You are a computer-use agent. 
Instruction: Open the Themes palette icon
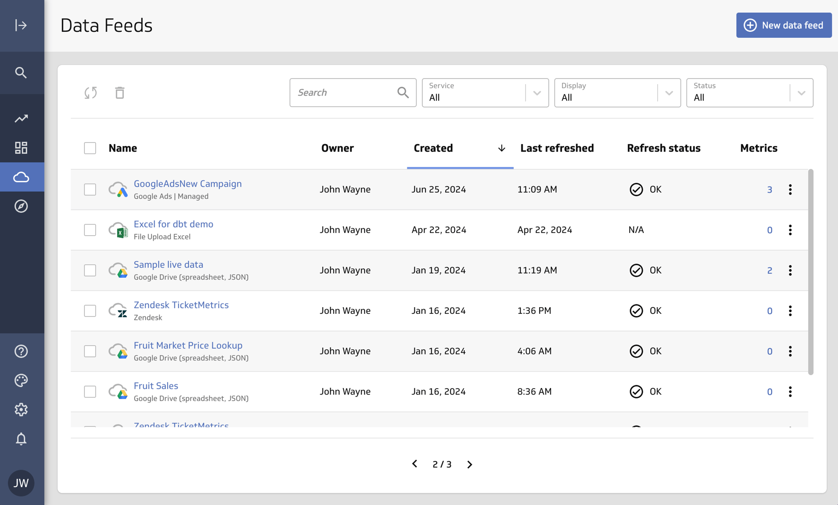click(21, 380)
